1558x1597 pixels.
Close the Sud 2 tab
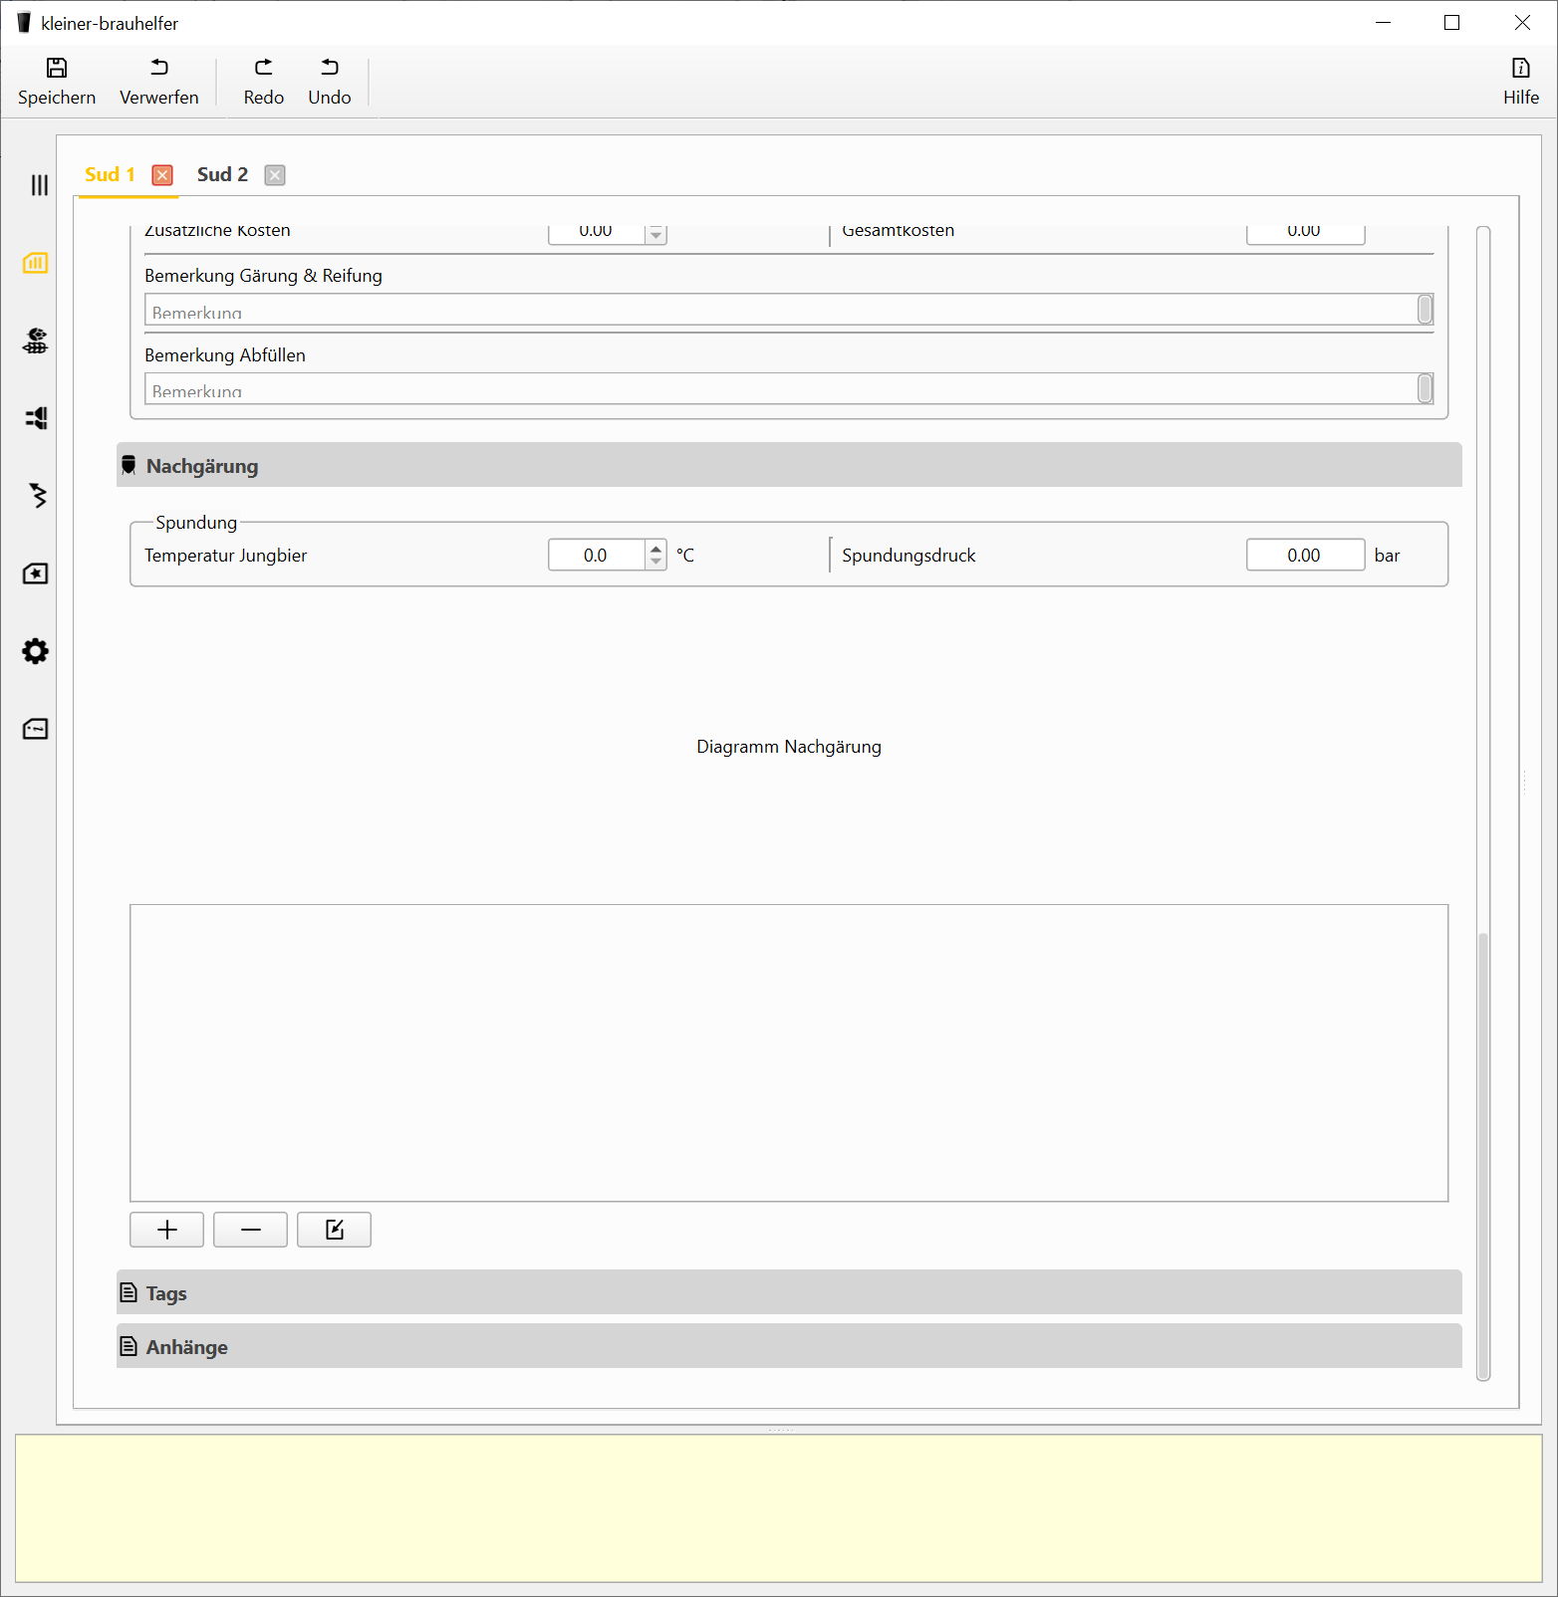pyautogui.click(x=275, y=175)
